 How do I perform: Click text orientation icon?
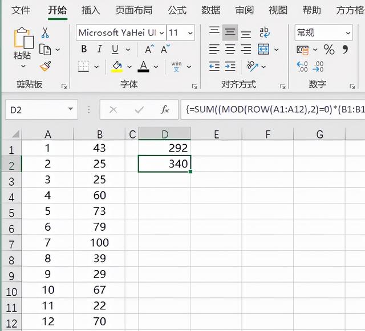coord(252,66)
